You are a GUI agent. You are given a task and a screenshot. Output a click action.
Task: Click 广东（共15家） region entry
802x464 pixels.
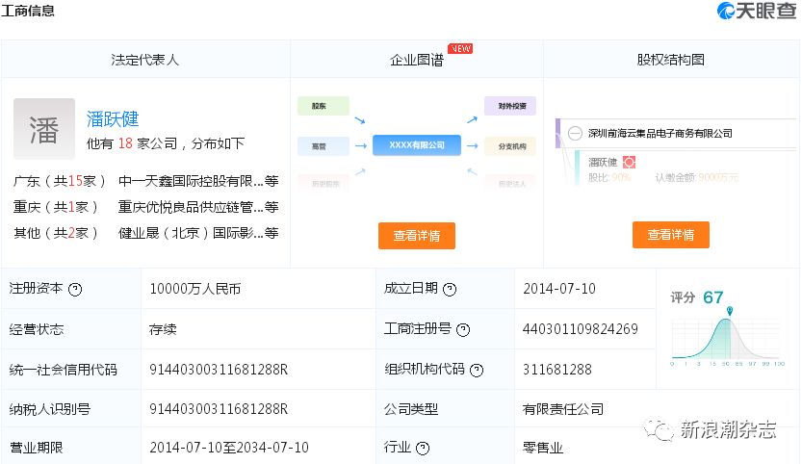[x=60, y=181]
